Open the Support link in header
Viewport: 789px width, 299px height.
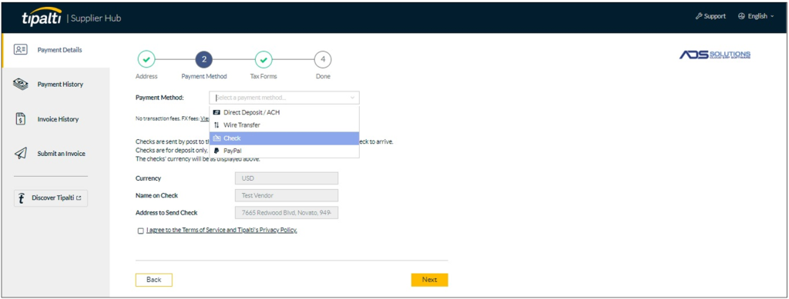[710, 16]
